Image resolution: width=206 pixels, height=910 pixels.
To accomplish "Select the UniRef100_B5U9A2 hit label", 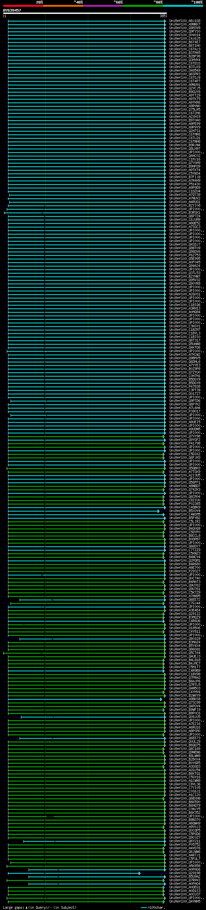I will tap(185, 876).
